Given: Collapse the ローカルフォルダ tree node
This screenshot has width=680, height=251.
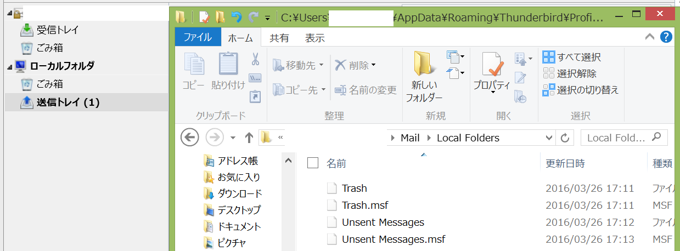Looking at the screenshot, I should click(10, 67).
